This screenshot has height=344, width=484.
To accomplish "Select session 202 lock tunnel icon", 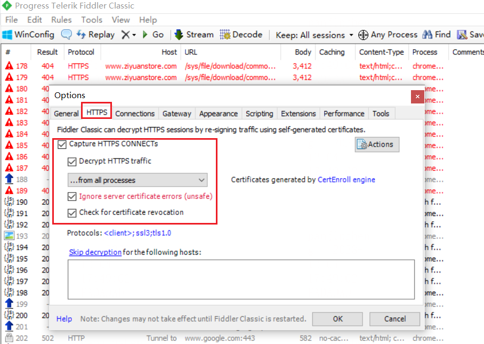I will click(9, 338).
